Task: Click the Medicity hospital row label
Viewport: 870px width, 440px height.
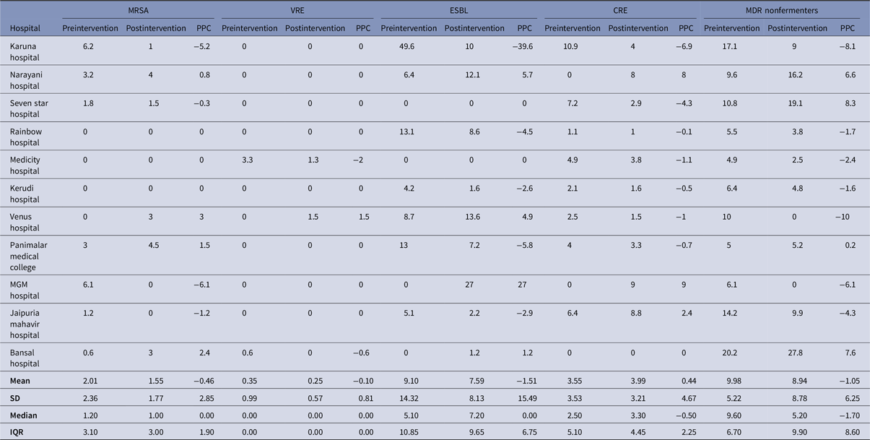Action: point(27,165)
